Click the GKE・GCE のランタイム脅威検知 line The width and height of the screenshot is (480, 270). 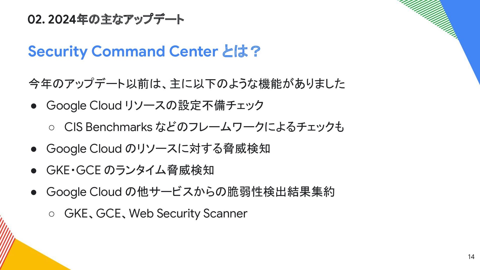click(x=130, y=170)
